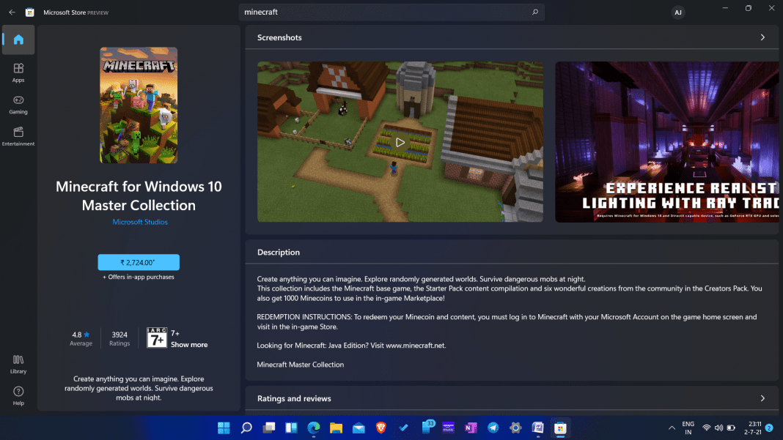
Task: Click the Show more age rating link
Action: pos(188,344)
